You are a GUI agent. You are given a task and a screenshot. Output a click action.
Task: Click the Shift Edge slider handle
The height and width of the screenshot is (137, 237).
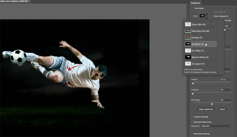(x=212, y=104)
